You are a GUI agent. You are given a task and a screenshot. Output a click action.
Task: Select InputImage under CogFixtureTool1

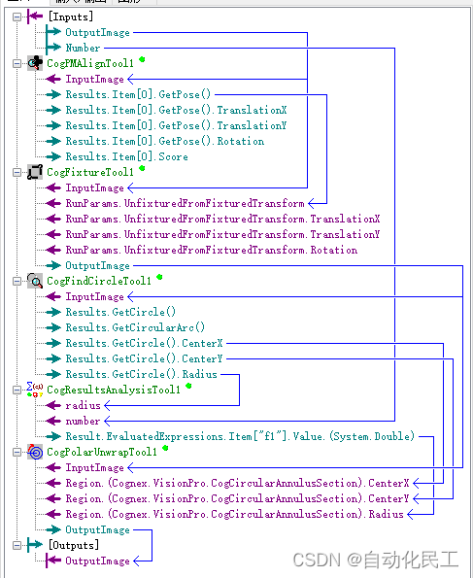pos(95,187)
